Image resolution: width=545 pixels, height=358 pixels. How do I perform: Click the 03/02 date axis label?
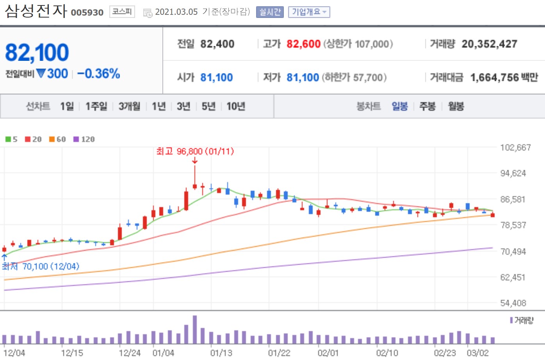click(x=478, y=353)
